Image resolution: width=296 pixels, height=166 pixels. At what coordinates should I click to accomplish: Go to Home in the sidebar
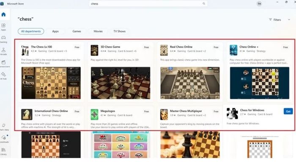[3, 14]
